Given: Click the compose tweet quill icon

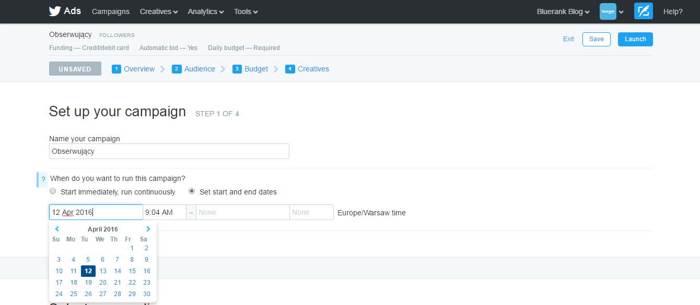Looking at the screenshot, I should [643, 11].
